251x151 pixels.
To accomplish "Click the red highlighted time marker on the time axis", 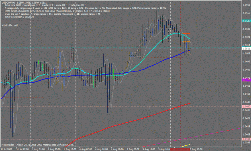I will pyautogui.click(x=180, y=149).
